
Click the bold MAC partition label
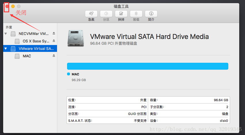tap(75, 74)
